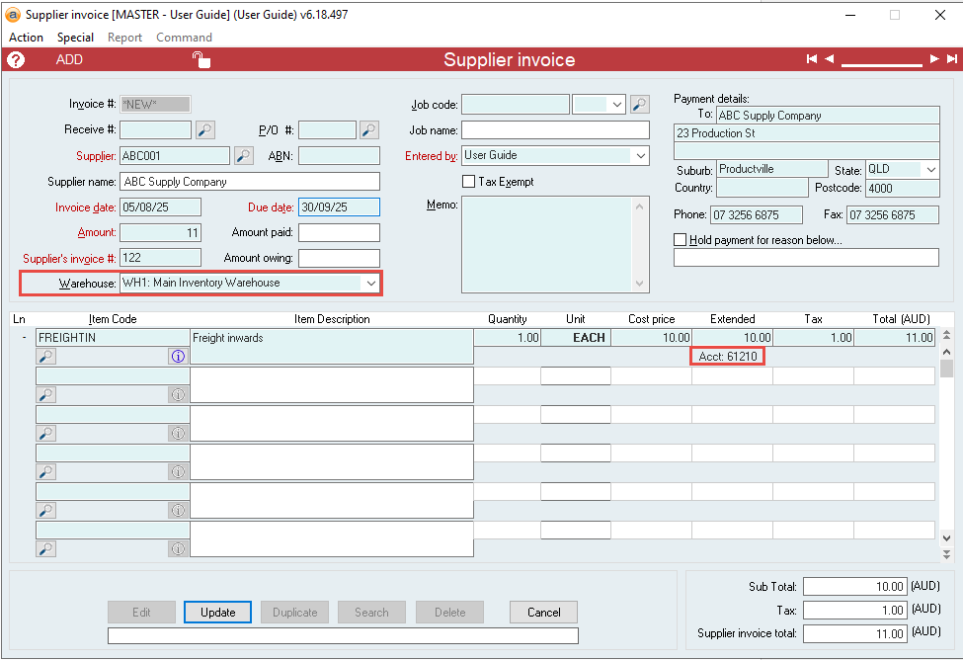This screenshot has height=660, width=963.
Task: Click the padlock icon in header bar
Action: tap(201, 60)
